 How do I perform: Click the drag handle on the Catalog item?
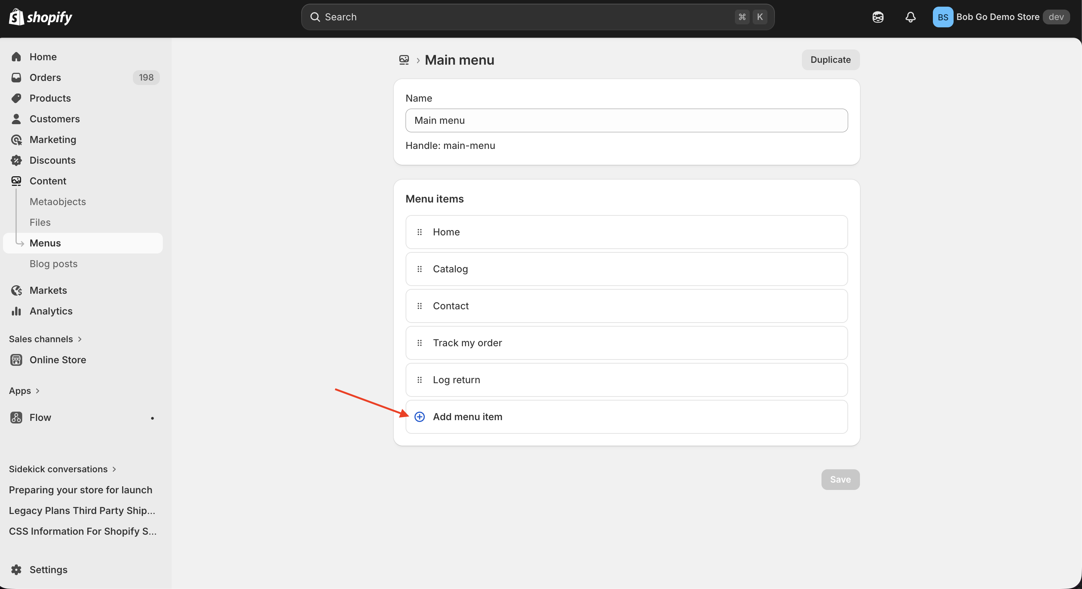(x=419, y=269)
